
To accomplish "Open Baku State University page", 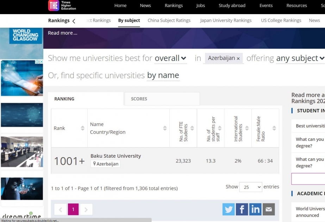I will [115, 156].
